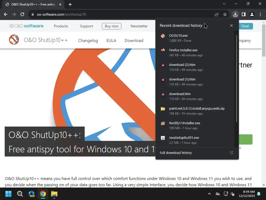This screenshot has width=266, height=200.
Task: Click the paint.net zip file icon
Action: (x=163, y=109)
